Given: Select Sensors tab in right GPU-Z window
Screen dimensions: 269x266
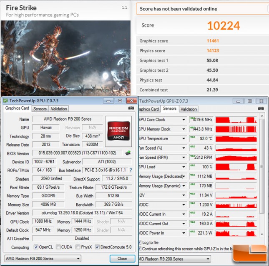Looking at the screenshot, I should tap(170, 108).
